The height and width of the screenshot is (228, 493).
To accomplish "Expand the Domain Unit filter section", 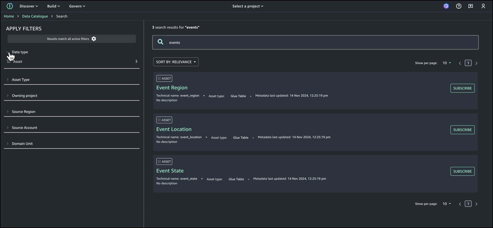I will (x=8, y=144).
